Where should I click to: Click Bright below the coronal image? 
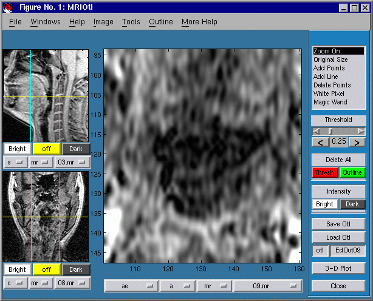click(18, 269)
